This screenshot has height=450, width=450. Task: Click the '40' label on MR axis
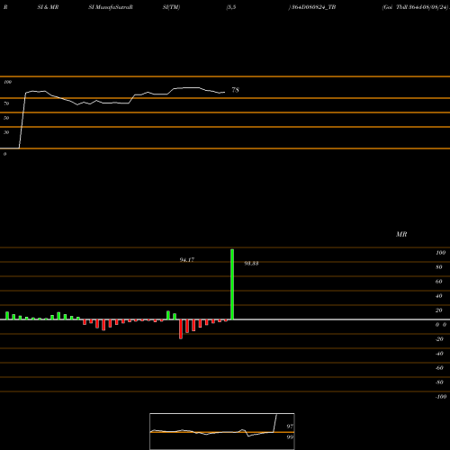coord(439,296)
